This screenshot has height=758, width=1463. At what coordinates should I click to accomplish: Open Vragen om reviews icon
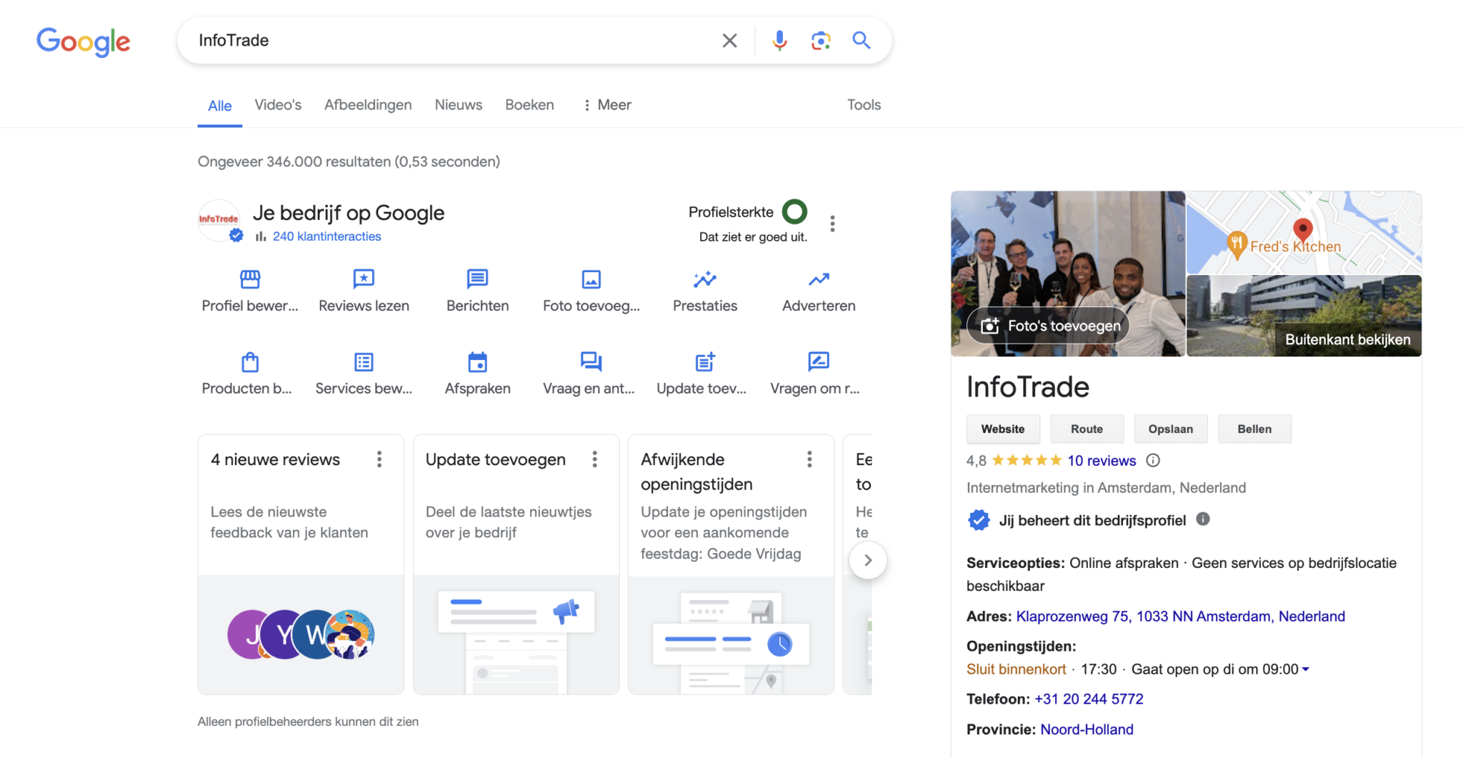coord(819,362)
